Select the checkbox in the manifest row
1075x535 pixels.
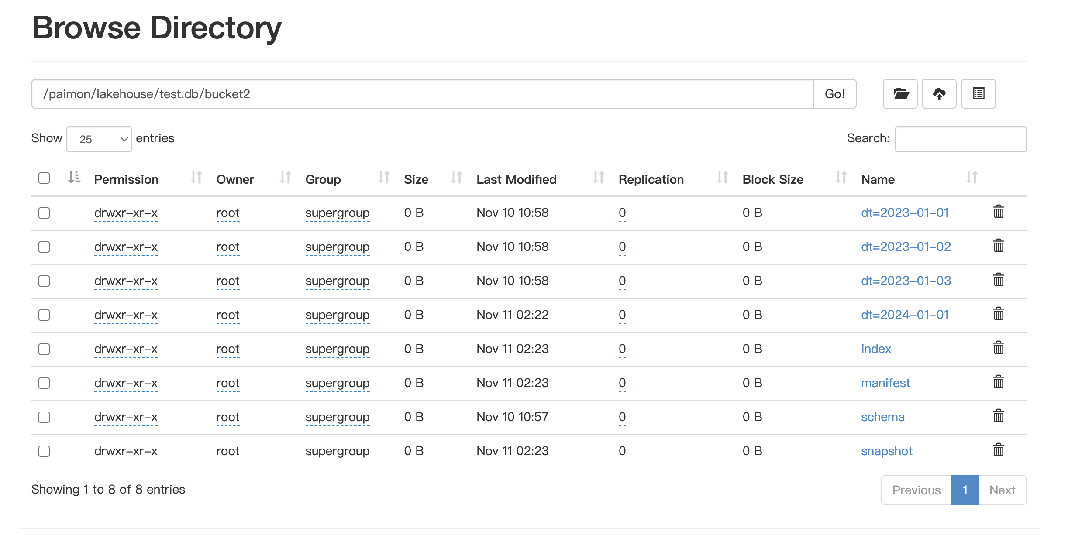(x=44, y=383)
